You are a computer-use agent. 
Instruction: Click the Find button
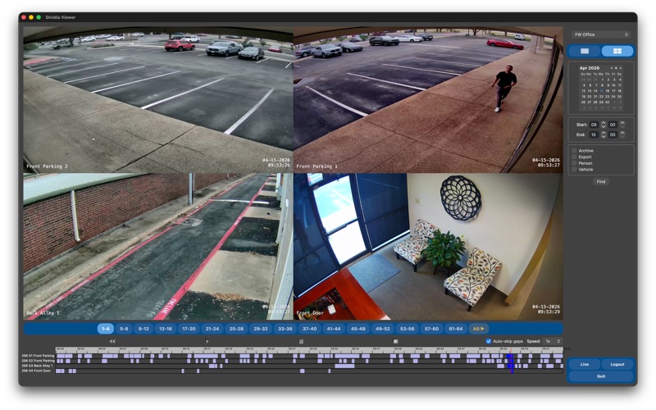tap(601, 181)
